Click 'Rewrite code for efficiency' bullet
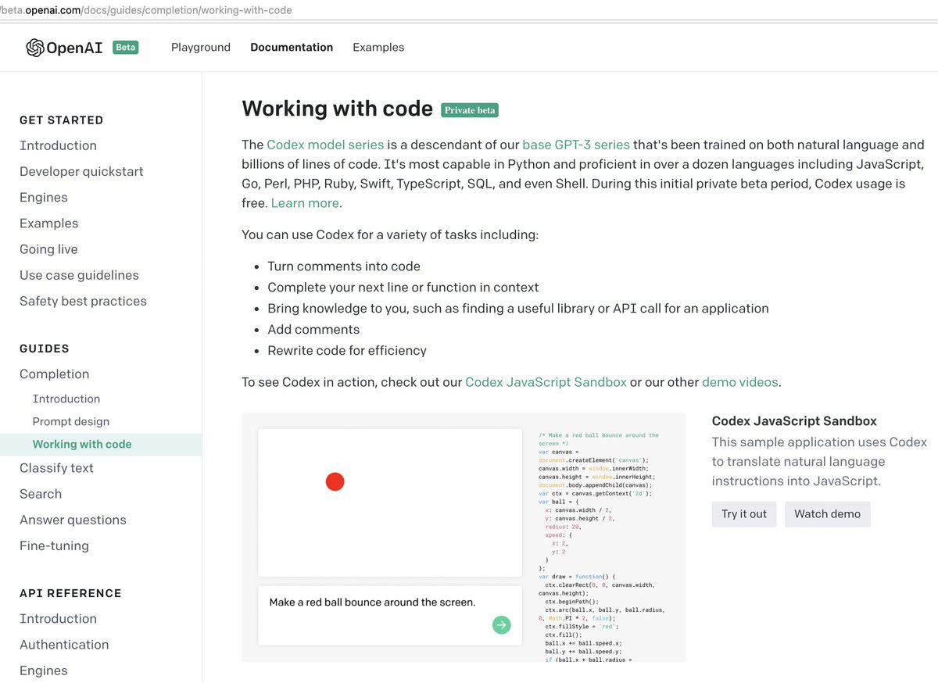 (x=347, y=350)
